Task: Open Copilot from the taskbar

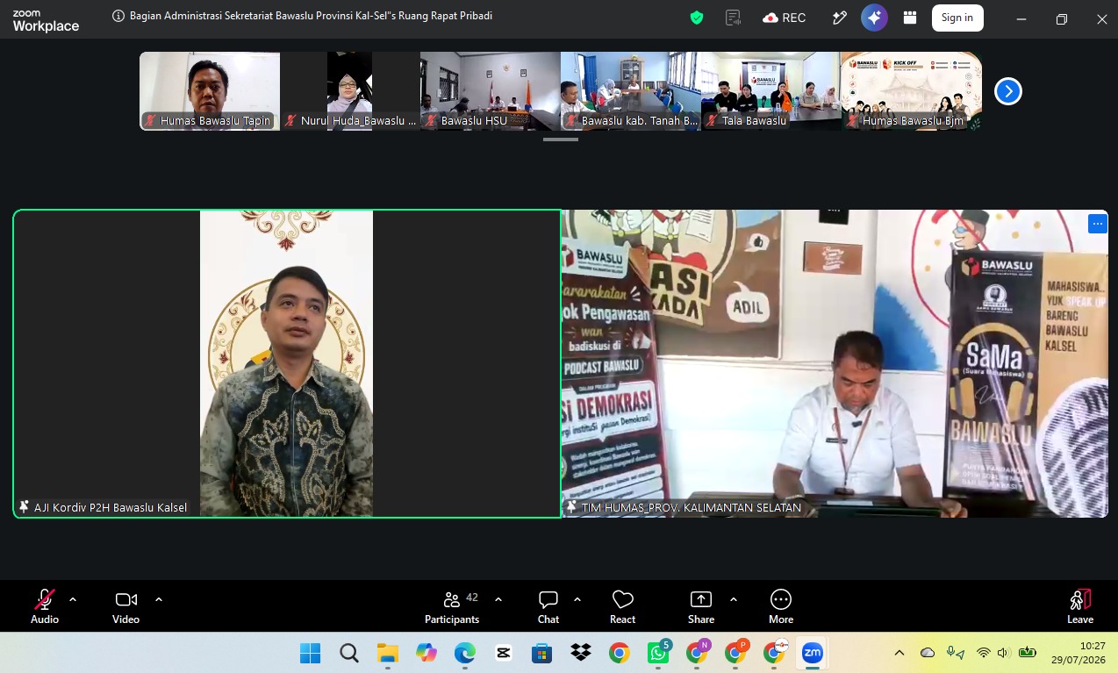Action: [x=426, y=653]
